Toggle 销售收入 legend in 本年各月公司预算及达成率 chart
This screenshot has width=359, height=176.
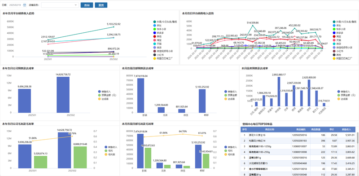pos(104,92)
